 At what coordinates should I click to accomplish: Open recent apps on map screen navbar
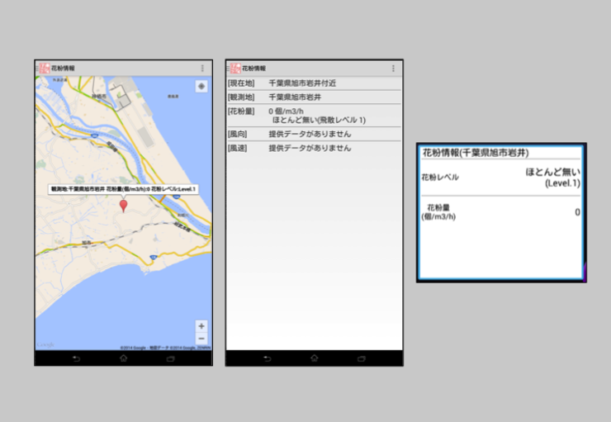[x=170, y=358]
